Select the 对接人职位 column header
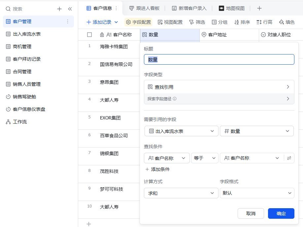 point(281,35)
